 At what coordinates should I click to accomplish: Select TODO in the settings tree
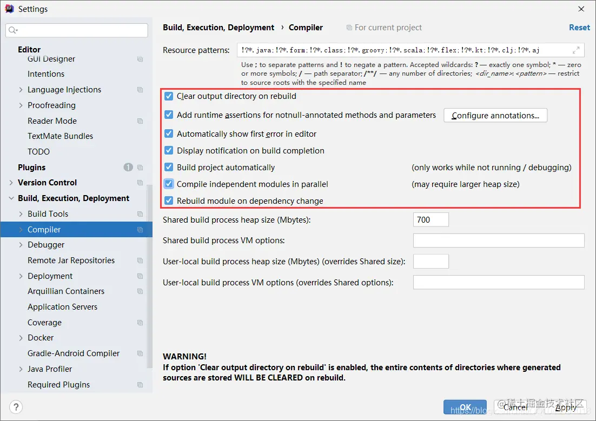click(x=38, y=152)
